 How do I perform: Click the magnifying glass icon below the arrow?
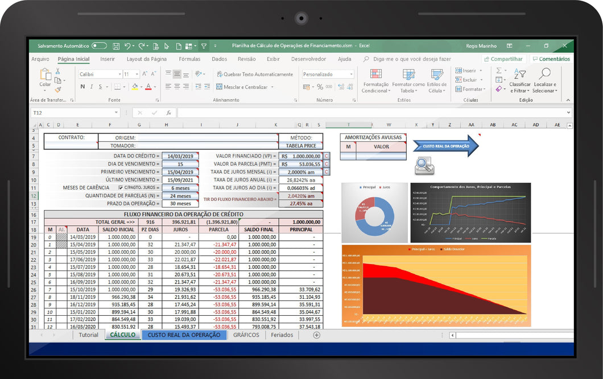coord(424,166)
